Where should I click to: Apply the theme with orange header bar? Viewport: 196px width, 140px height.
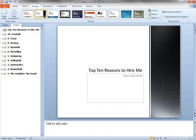coord(90,14)
